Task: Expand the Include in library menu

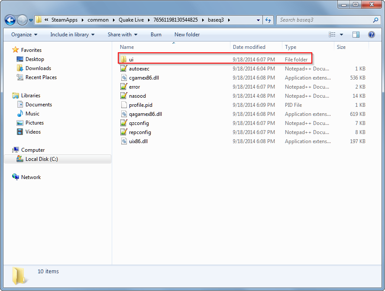Action: (72, 35)
